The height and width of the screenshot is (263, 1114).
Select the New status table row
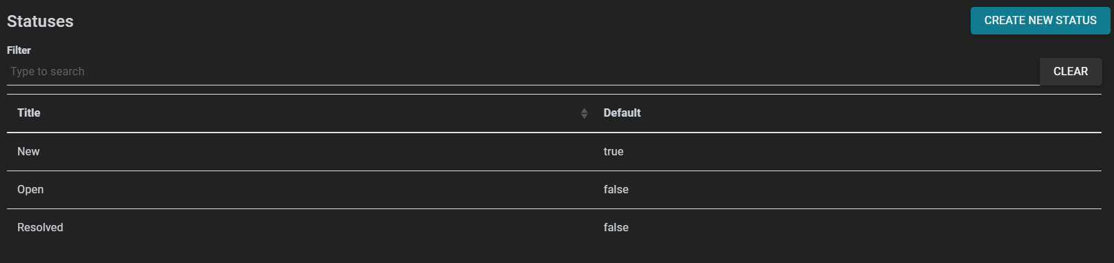click(x=554, y=152)
